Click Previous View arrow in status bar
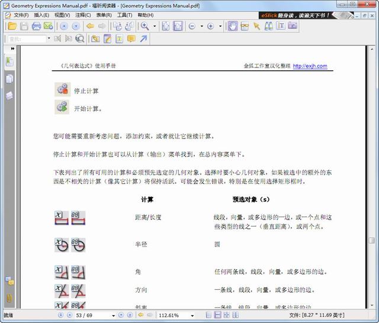 [141, 315]
